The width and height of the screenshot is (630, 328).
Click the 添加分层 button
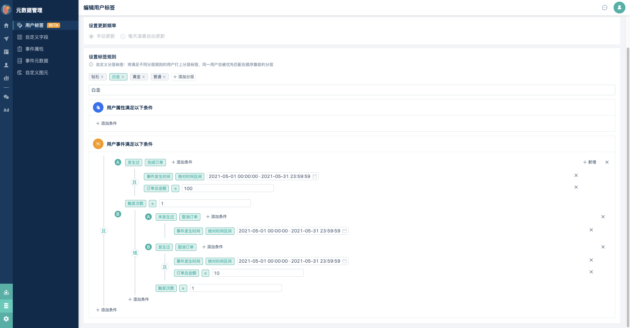[x=184, y=77]
